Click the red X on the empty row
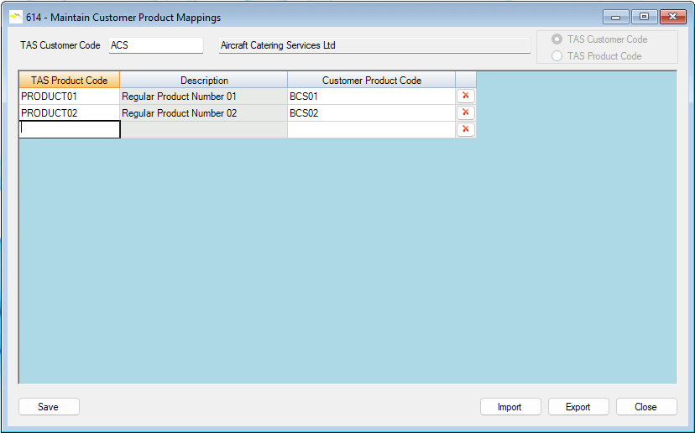The image size is (695, 433). click(x=465, y=129)
